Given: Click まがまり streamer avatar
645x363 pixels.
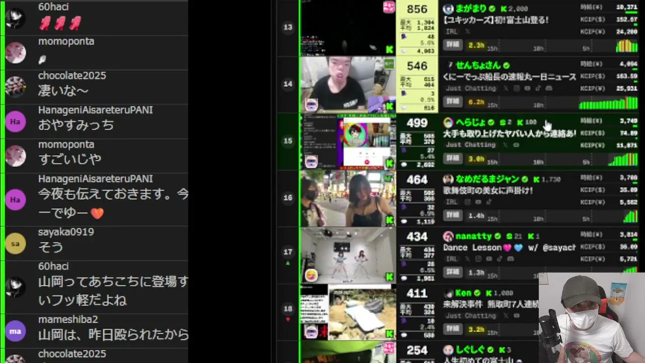Looking at the screenshot, I should 448,9.
